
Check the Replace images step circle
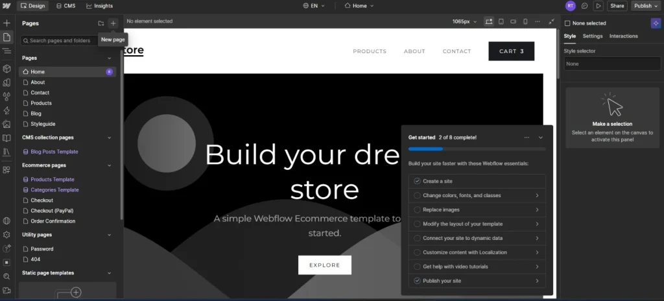click(417, 210)
